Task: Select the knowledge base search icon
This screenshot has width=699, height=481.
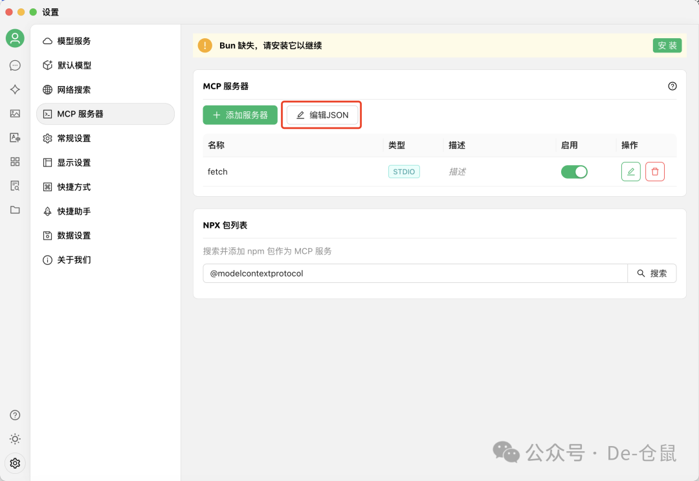Action: (15, 186)
